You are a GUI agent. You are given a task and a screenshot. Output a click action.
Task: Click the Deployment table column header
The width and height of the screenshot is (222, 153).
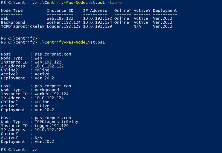click(165, 11)
